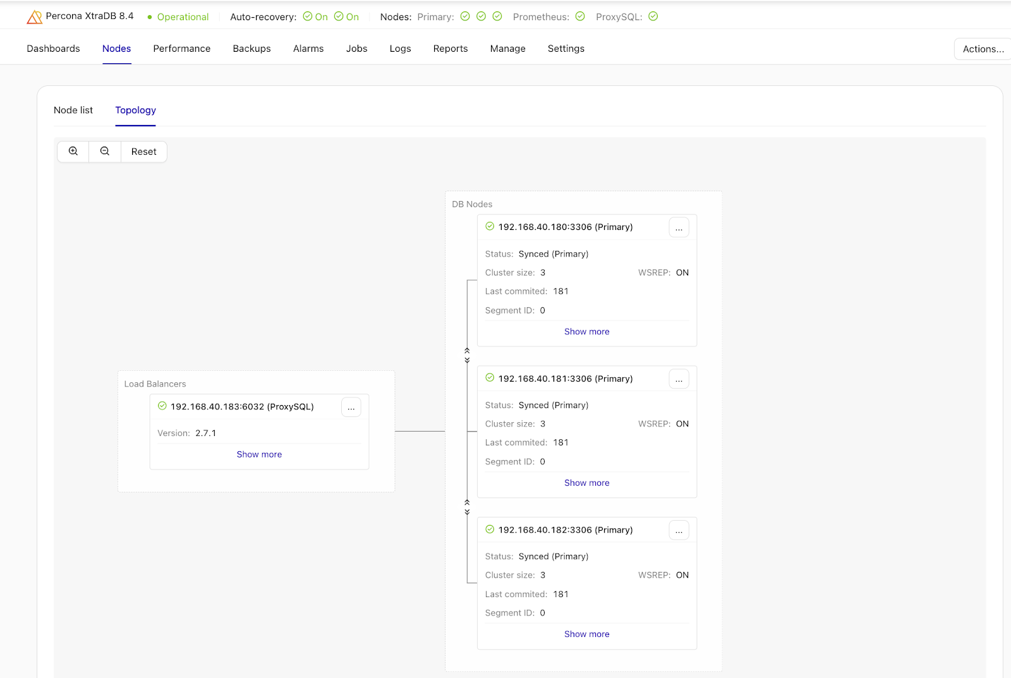This screenshot has width=1011, height=678.
Task: Open the Backups section
Action: [x=251, y=48]
